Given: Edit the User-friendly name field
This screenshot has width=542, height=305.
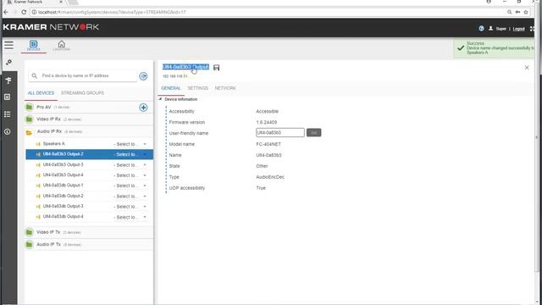Looking at the screenshot, I should click(x=280, y=132).
